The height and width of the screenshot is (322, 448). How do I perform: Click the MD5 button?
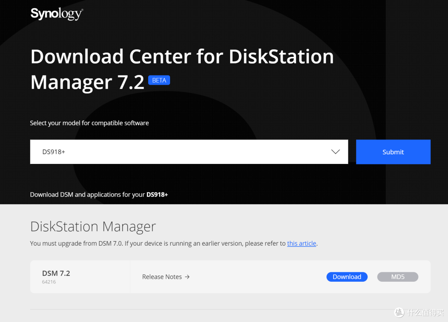coord(398,277)
